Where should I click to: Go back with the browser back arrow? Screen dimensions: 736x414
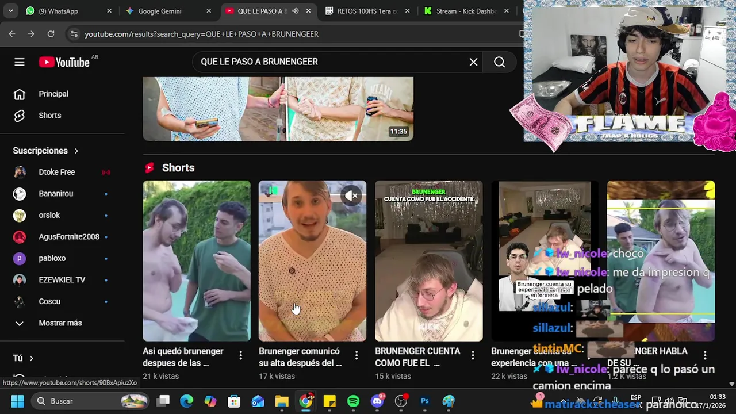(x=12, y=34)
